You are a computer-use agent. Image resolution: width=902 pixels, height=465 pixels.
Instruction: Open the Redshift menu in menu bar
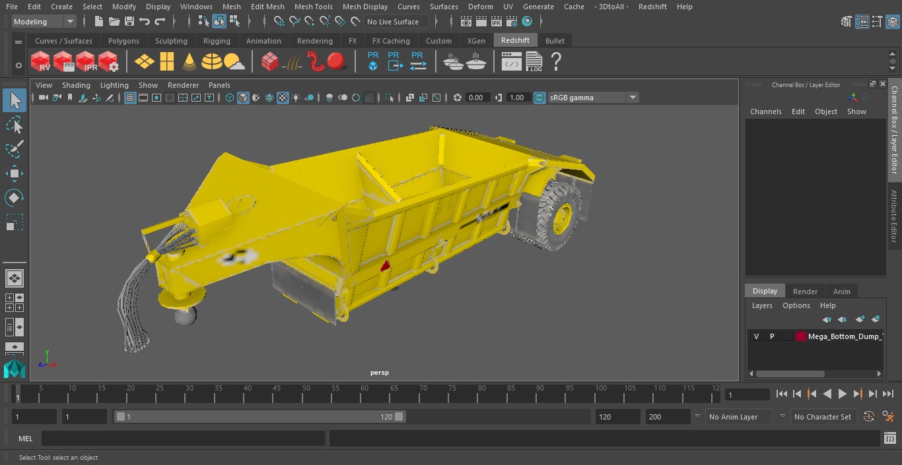pos(652,7)
